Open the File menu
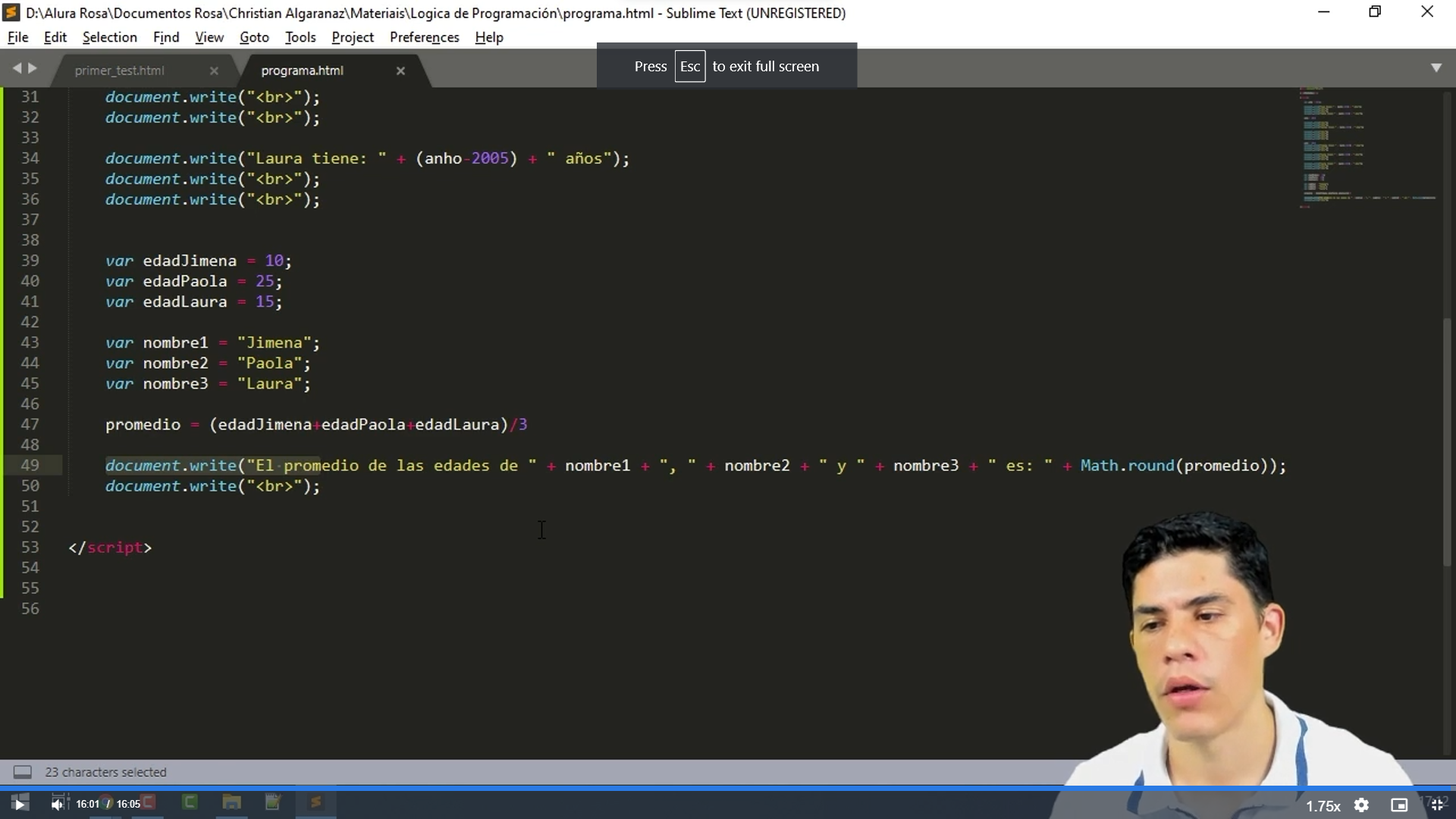Screen dimensions: 1456x819 point(17,37)
